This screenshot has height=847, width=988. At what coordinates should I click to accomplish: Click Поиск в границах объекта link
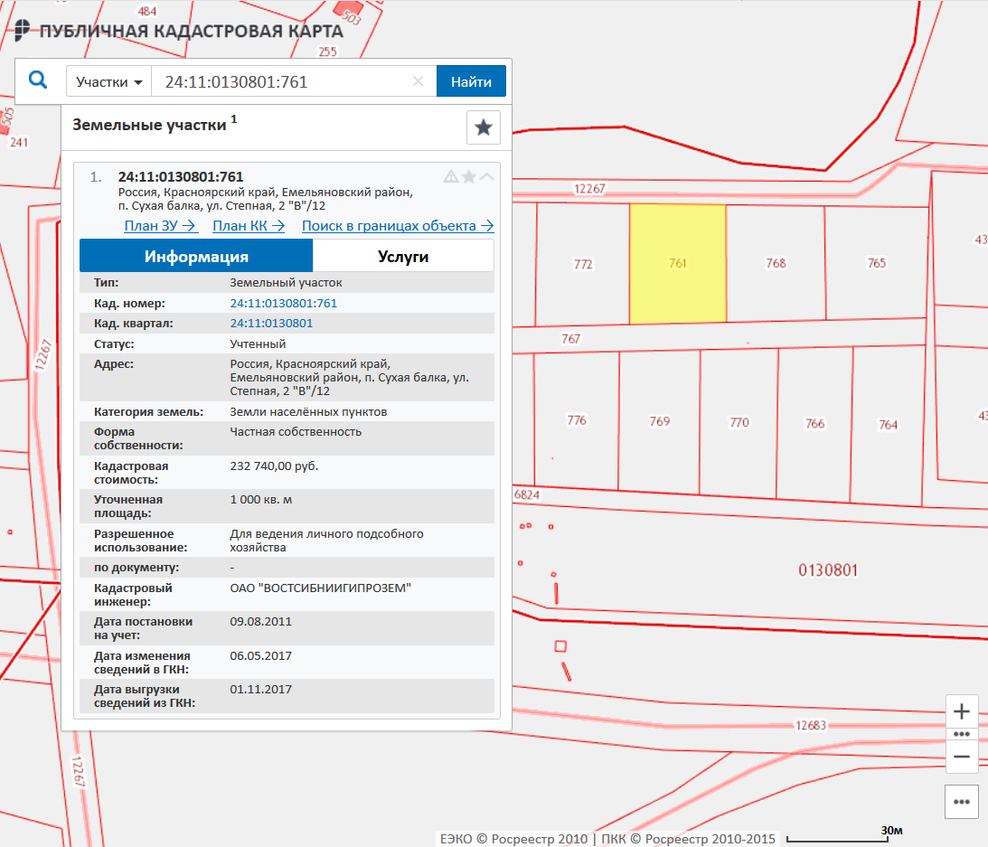(398, 226)
